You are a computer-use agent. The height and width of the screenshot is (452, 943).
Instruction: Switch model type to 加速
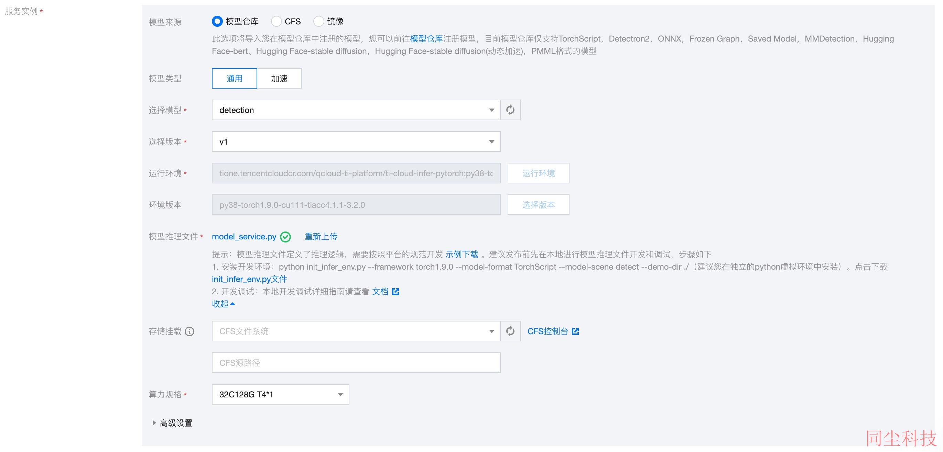point(279,78)
